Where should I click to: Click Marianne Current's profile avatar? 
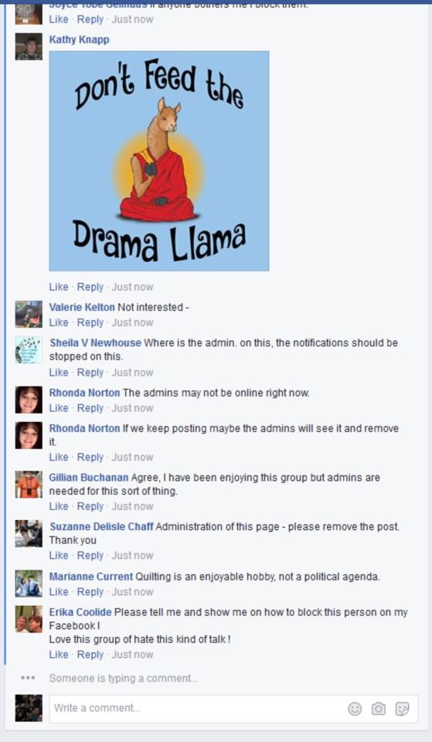pyautogui.click(x=29, y=583)
